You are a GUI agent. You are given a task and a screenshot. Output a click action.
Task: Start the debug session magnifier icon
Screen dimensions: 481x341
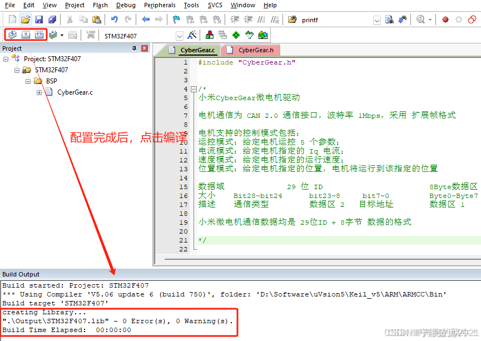click(420, 19)
